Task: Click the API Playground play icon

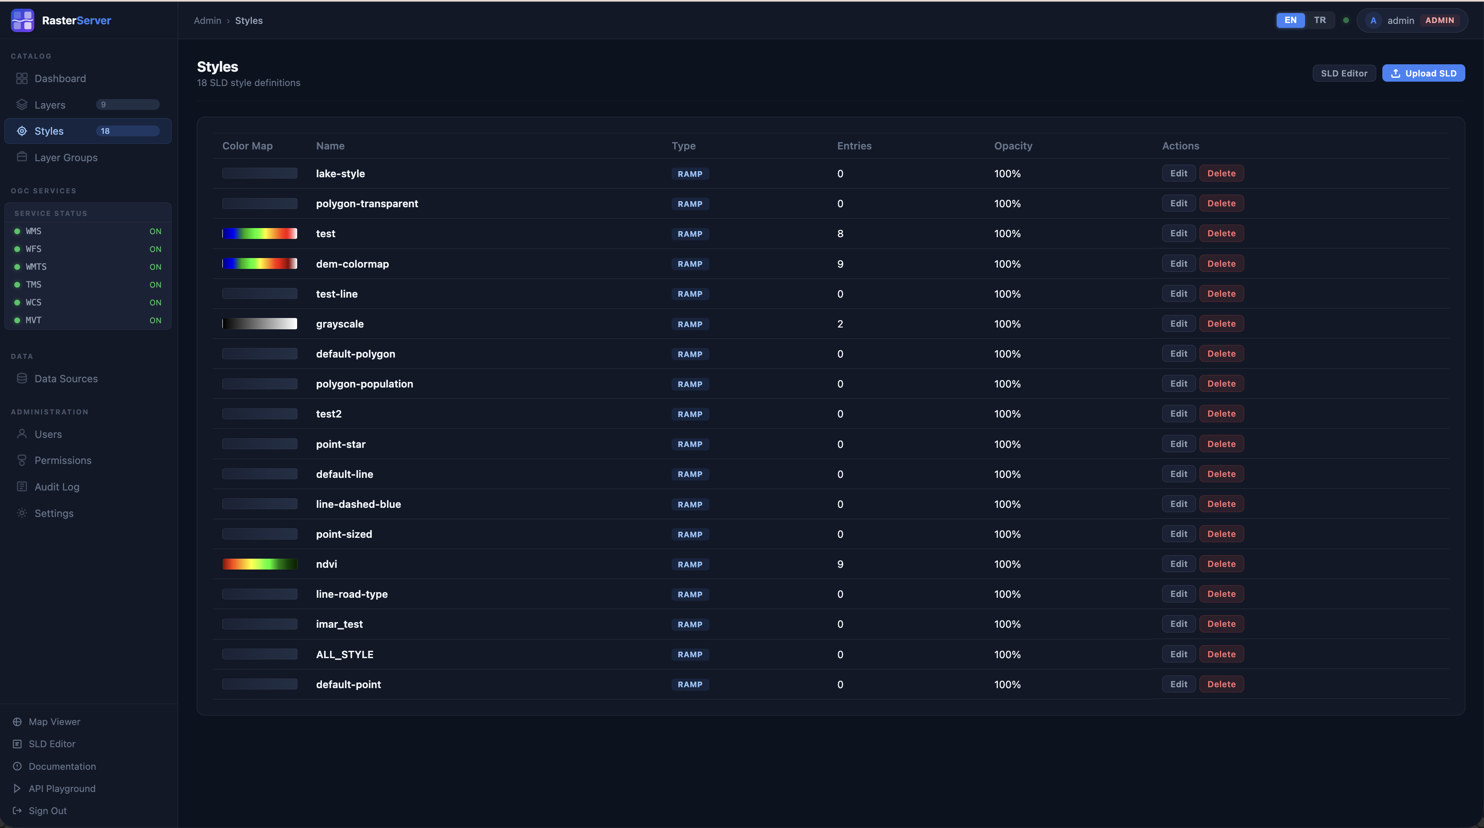Action: pos(17,788)
